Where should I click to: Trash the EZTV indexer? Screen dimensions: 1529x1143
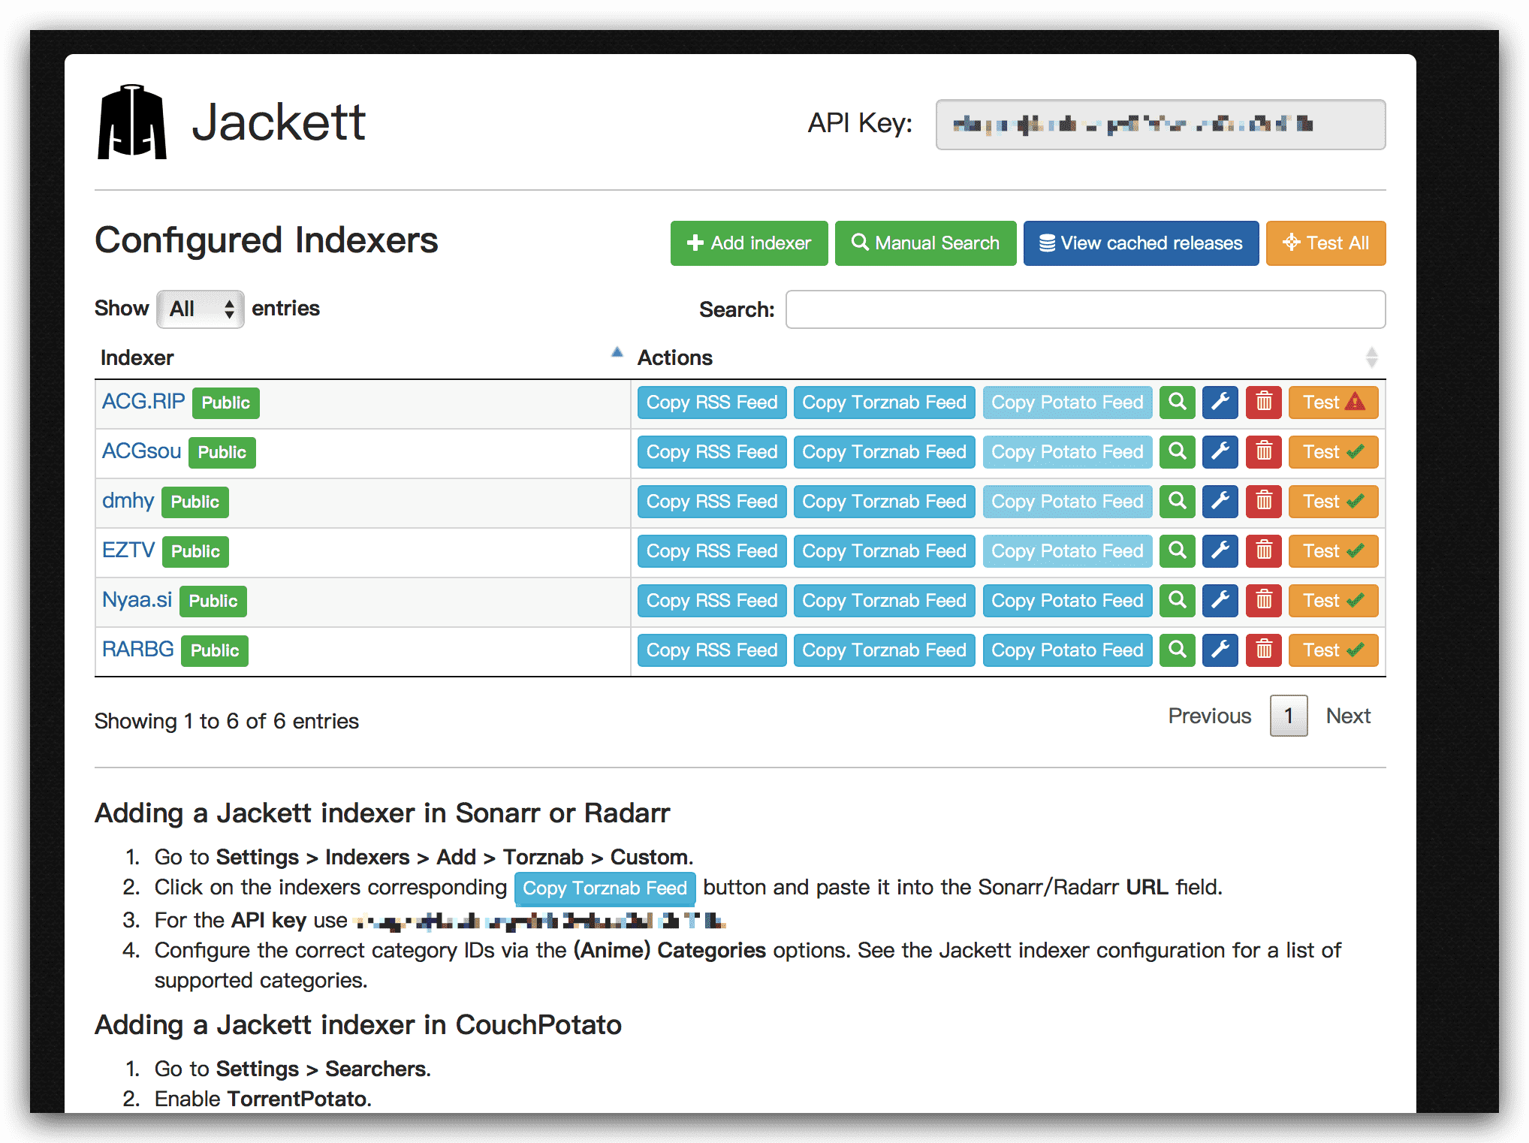1264,551
